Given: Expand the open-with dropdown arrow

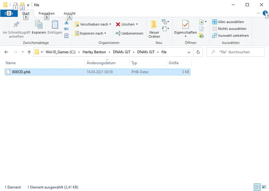Looking at the screenshot, I should click(x=206, y=22).
